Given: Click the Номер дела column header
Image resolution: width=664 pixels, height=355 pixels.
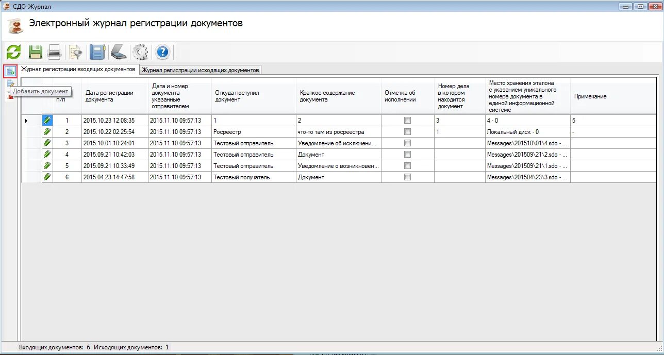Looking at the screenshot, I should [x=459, y=96].
